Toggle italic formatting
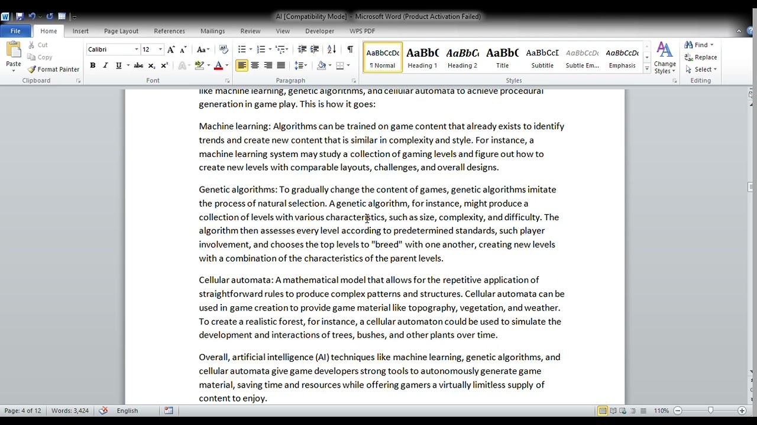 click(x=105, y=66)
